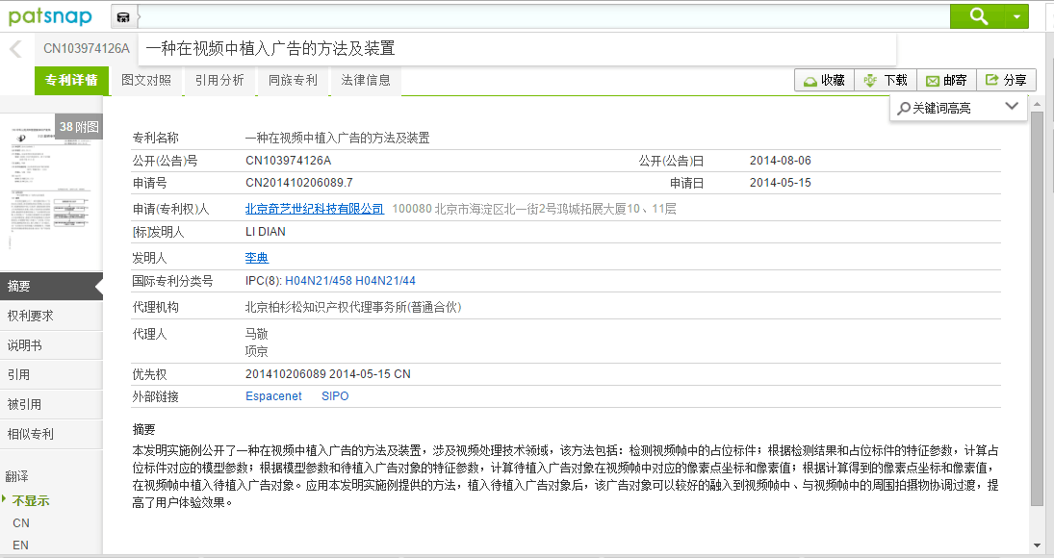This screenshot has height=558, width=1054.
Task: Select 权利要求 in the left sidebar
Action: click(51, 316)
